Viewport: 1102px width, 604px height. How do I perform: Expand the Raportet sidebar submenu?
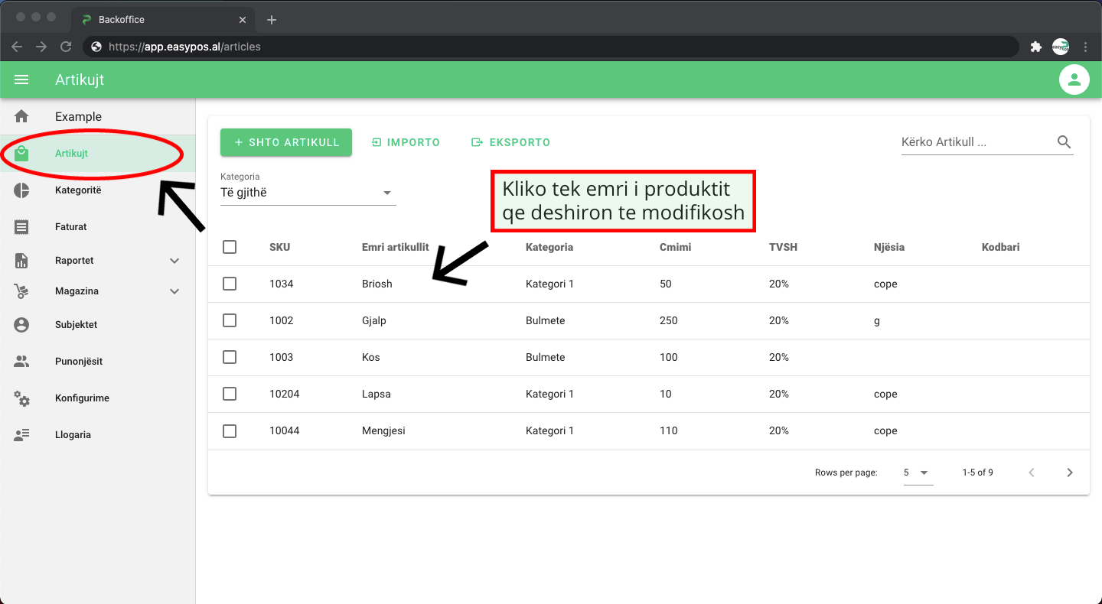click(174, 261)
